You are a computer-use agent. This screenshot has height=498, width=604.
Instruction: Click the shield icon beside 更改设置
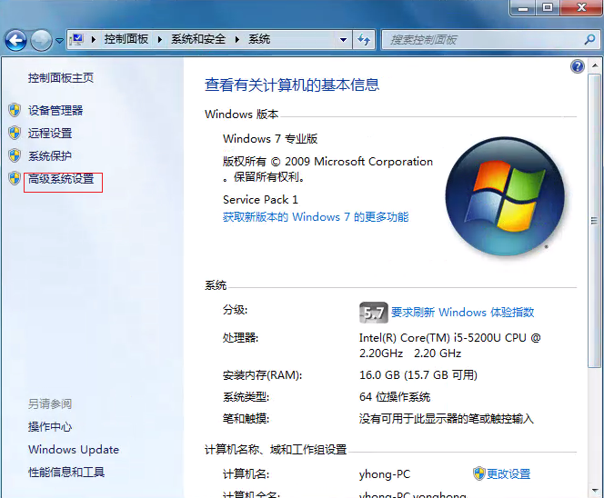pyautogui.click(x=478, y=473)
